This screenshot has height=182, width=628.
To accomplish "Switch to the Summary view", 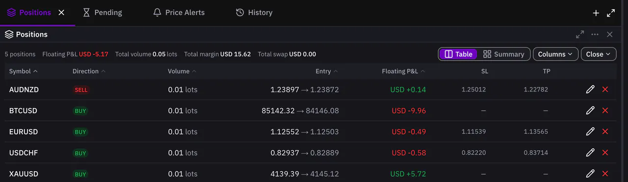I will [504, 54].
